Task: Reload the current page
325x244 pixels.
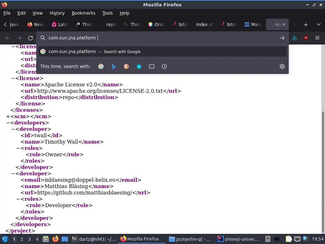Action: [x=30, y=38]
